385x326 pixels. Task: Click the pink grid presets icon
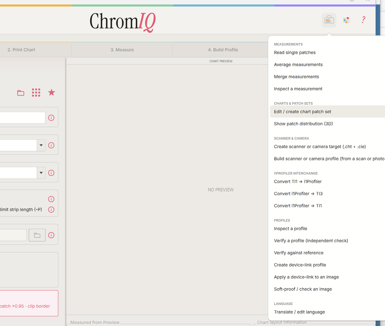click(x=36, y=93)
